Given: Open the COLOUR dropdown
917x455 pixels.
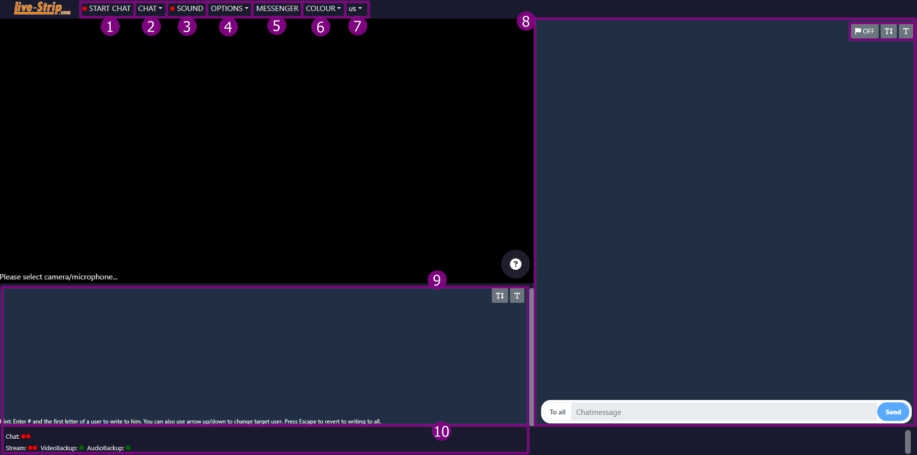Looking at the screenshot, I should [323, 9].
